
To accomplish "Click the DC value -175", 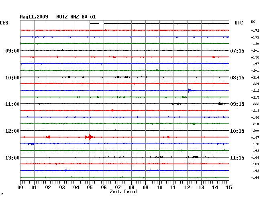I will click(x=255, y=144).
